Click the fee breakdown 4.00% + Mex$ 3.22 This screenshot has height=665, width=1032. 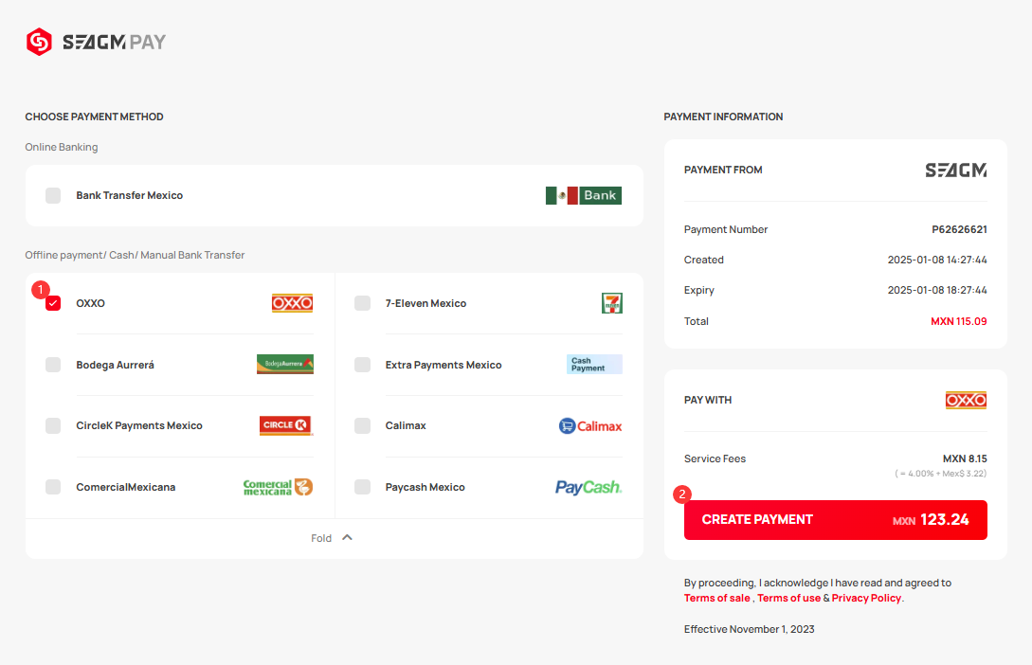pyautogui.click(x=940, y=474)
